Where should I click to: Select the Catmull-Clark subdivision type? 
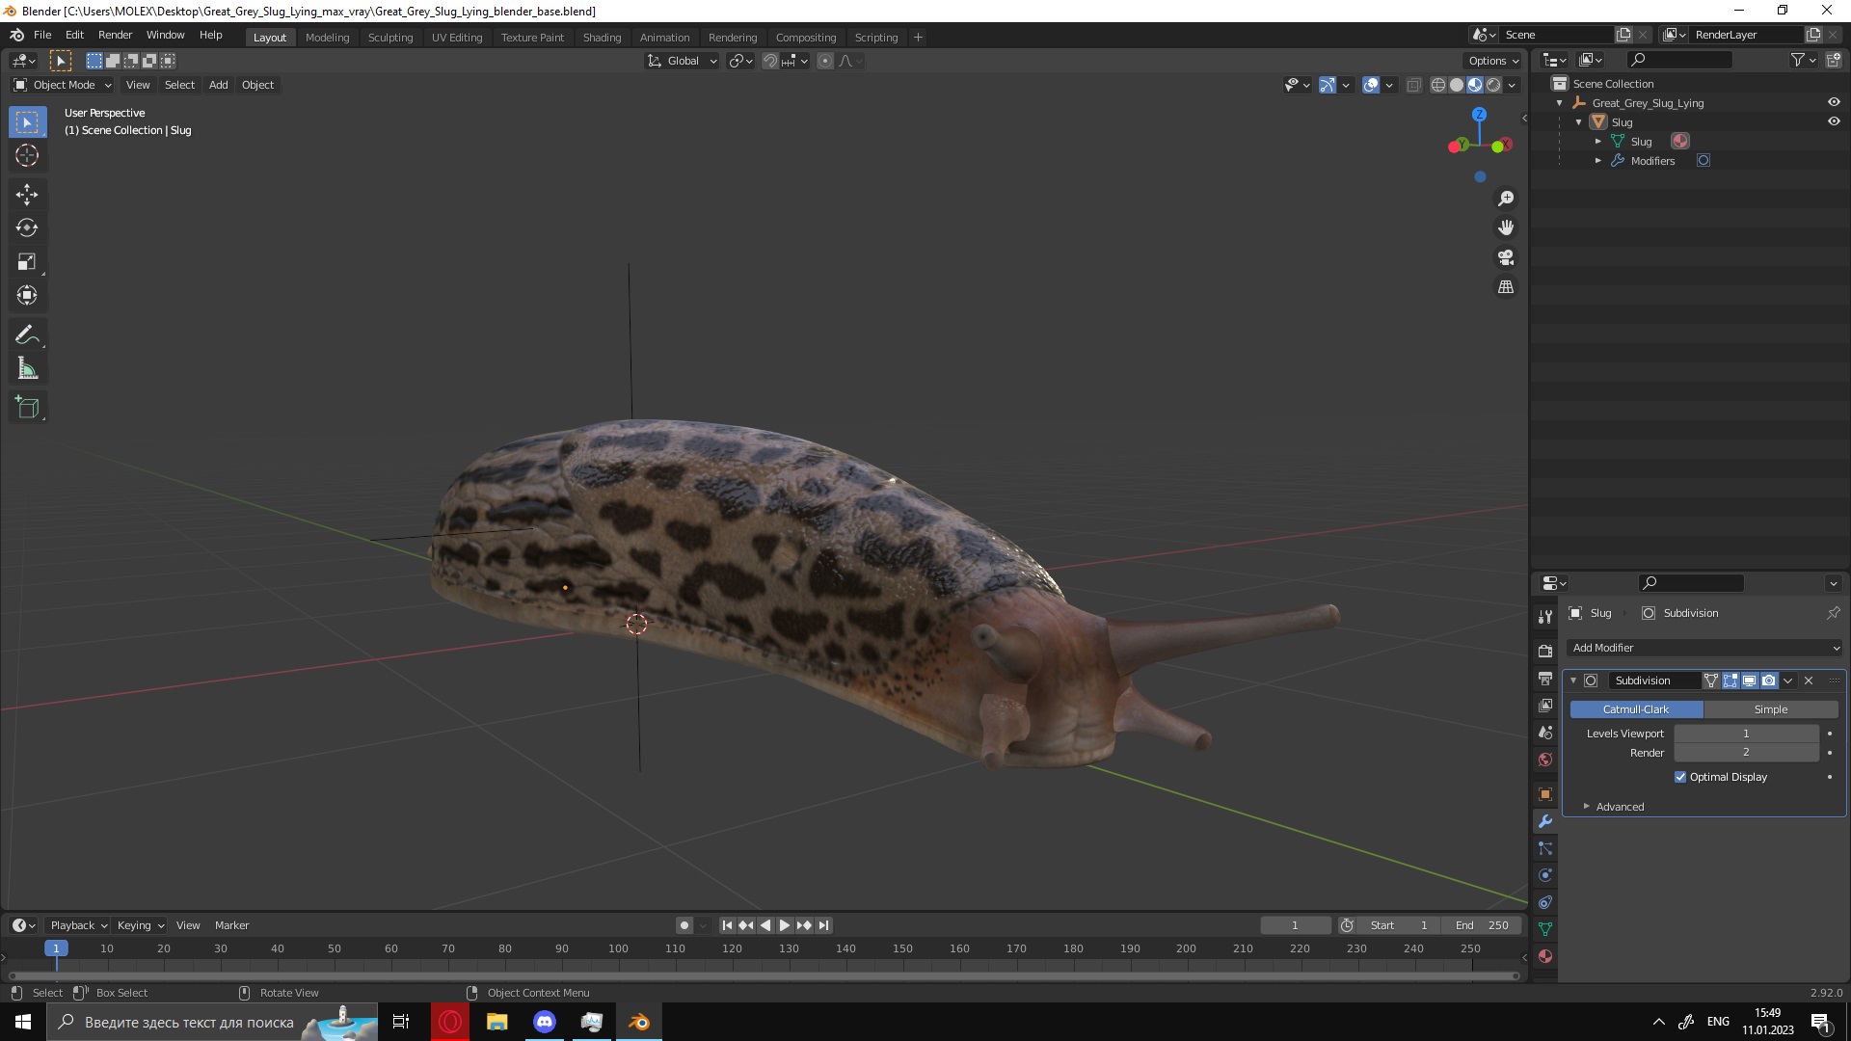click(1636, 709)
